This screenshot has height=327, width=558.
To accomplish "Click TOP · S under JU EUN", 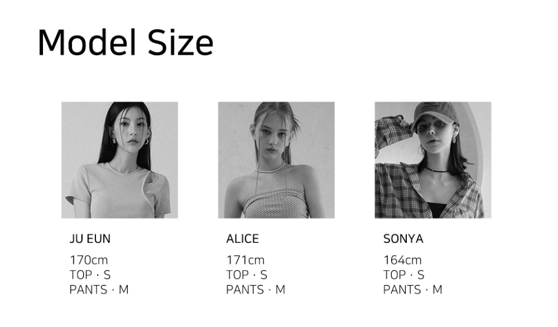I will (x=90, y=275).
